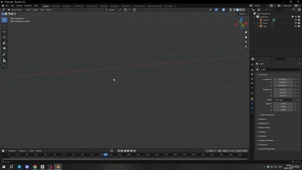Hide Light in viewport via eye icon
This screenshot has width=302, height=170.
[x=296, y=26]
